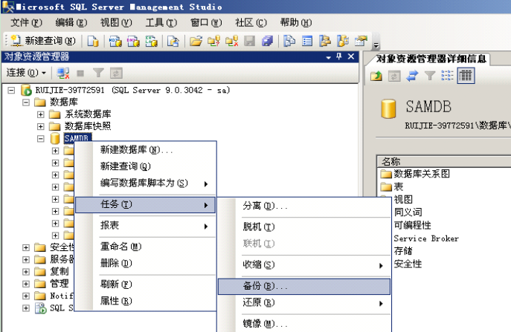Toggle auto-hide pin on Object Explorer
Viewport: 511px width, 332px height.
pyautogui.click(x=339, y=56)
